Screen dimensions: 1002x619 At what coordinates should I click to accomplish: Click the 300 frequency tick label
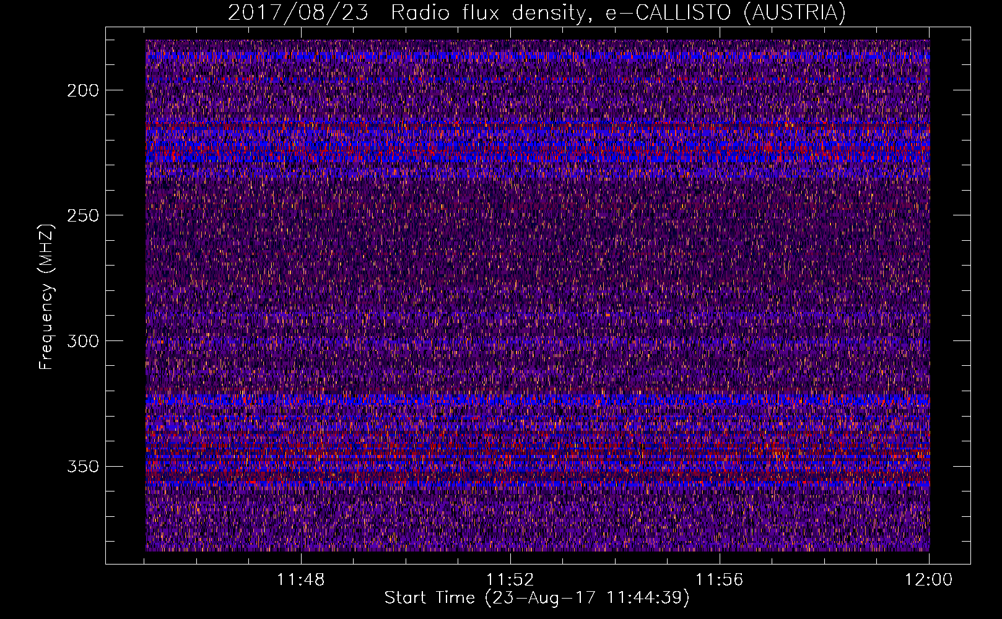[x=83, y=341]
